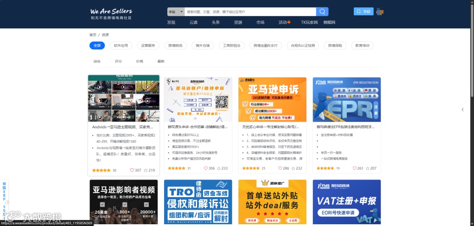Open the VAT注册+申报 thumbnail
The width and height of the screenshot is (474, 226).
[x=347, y=202]
